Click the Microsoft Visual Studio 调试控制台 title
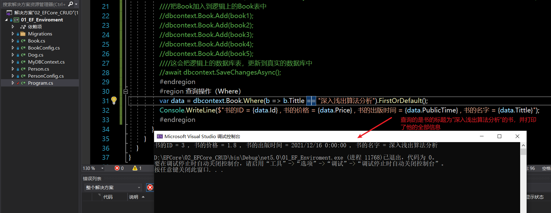The width and height of the screenshot is (551, 213). point(202,136)
